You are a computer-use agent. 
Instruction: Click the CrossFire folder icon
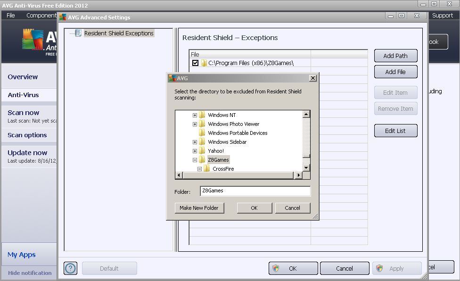pos(206,168)
